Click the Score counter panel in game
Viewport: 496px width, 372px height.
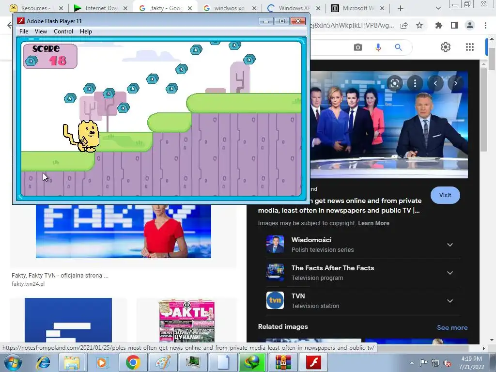(50, 56)
